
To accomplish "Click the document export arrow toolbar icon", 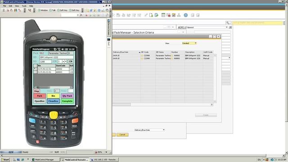I will [156, 15].
